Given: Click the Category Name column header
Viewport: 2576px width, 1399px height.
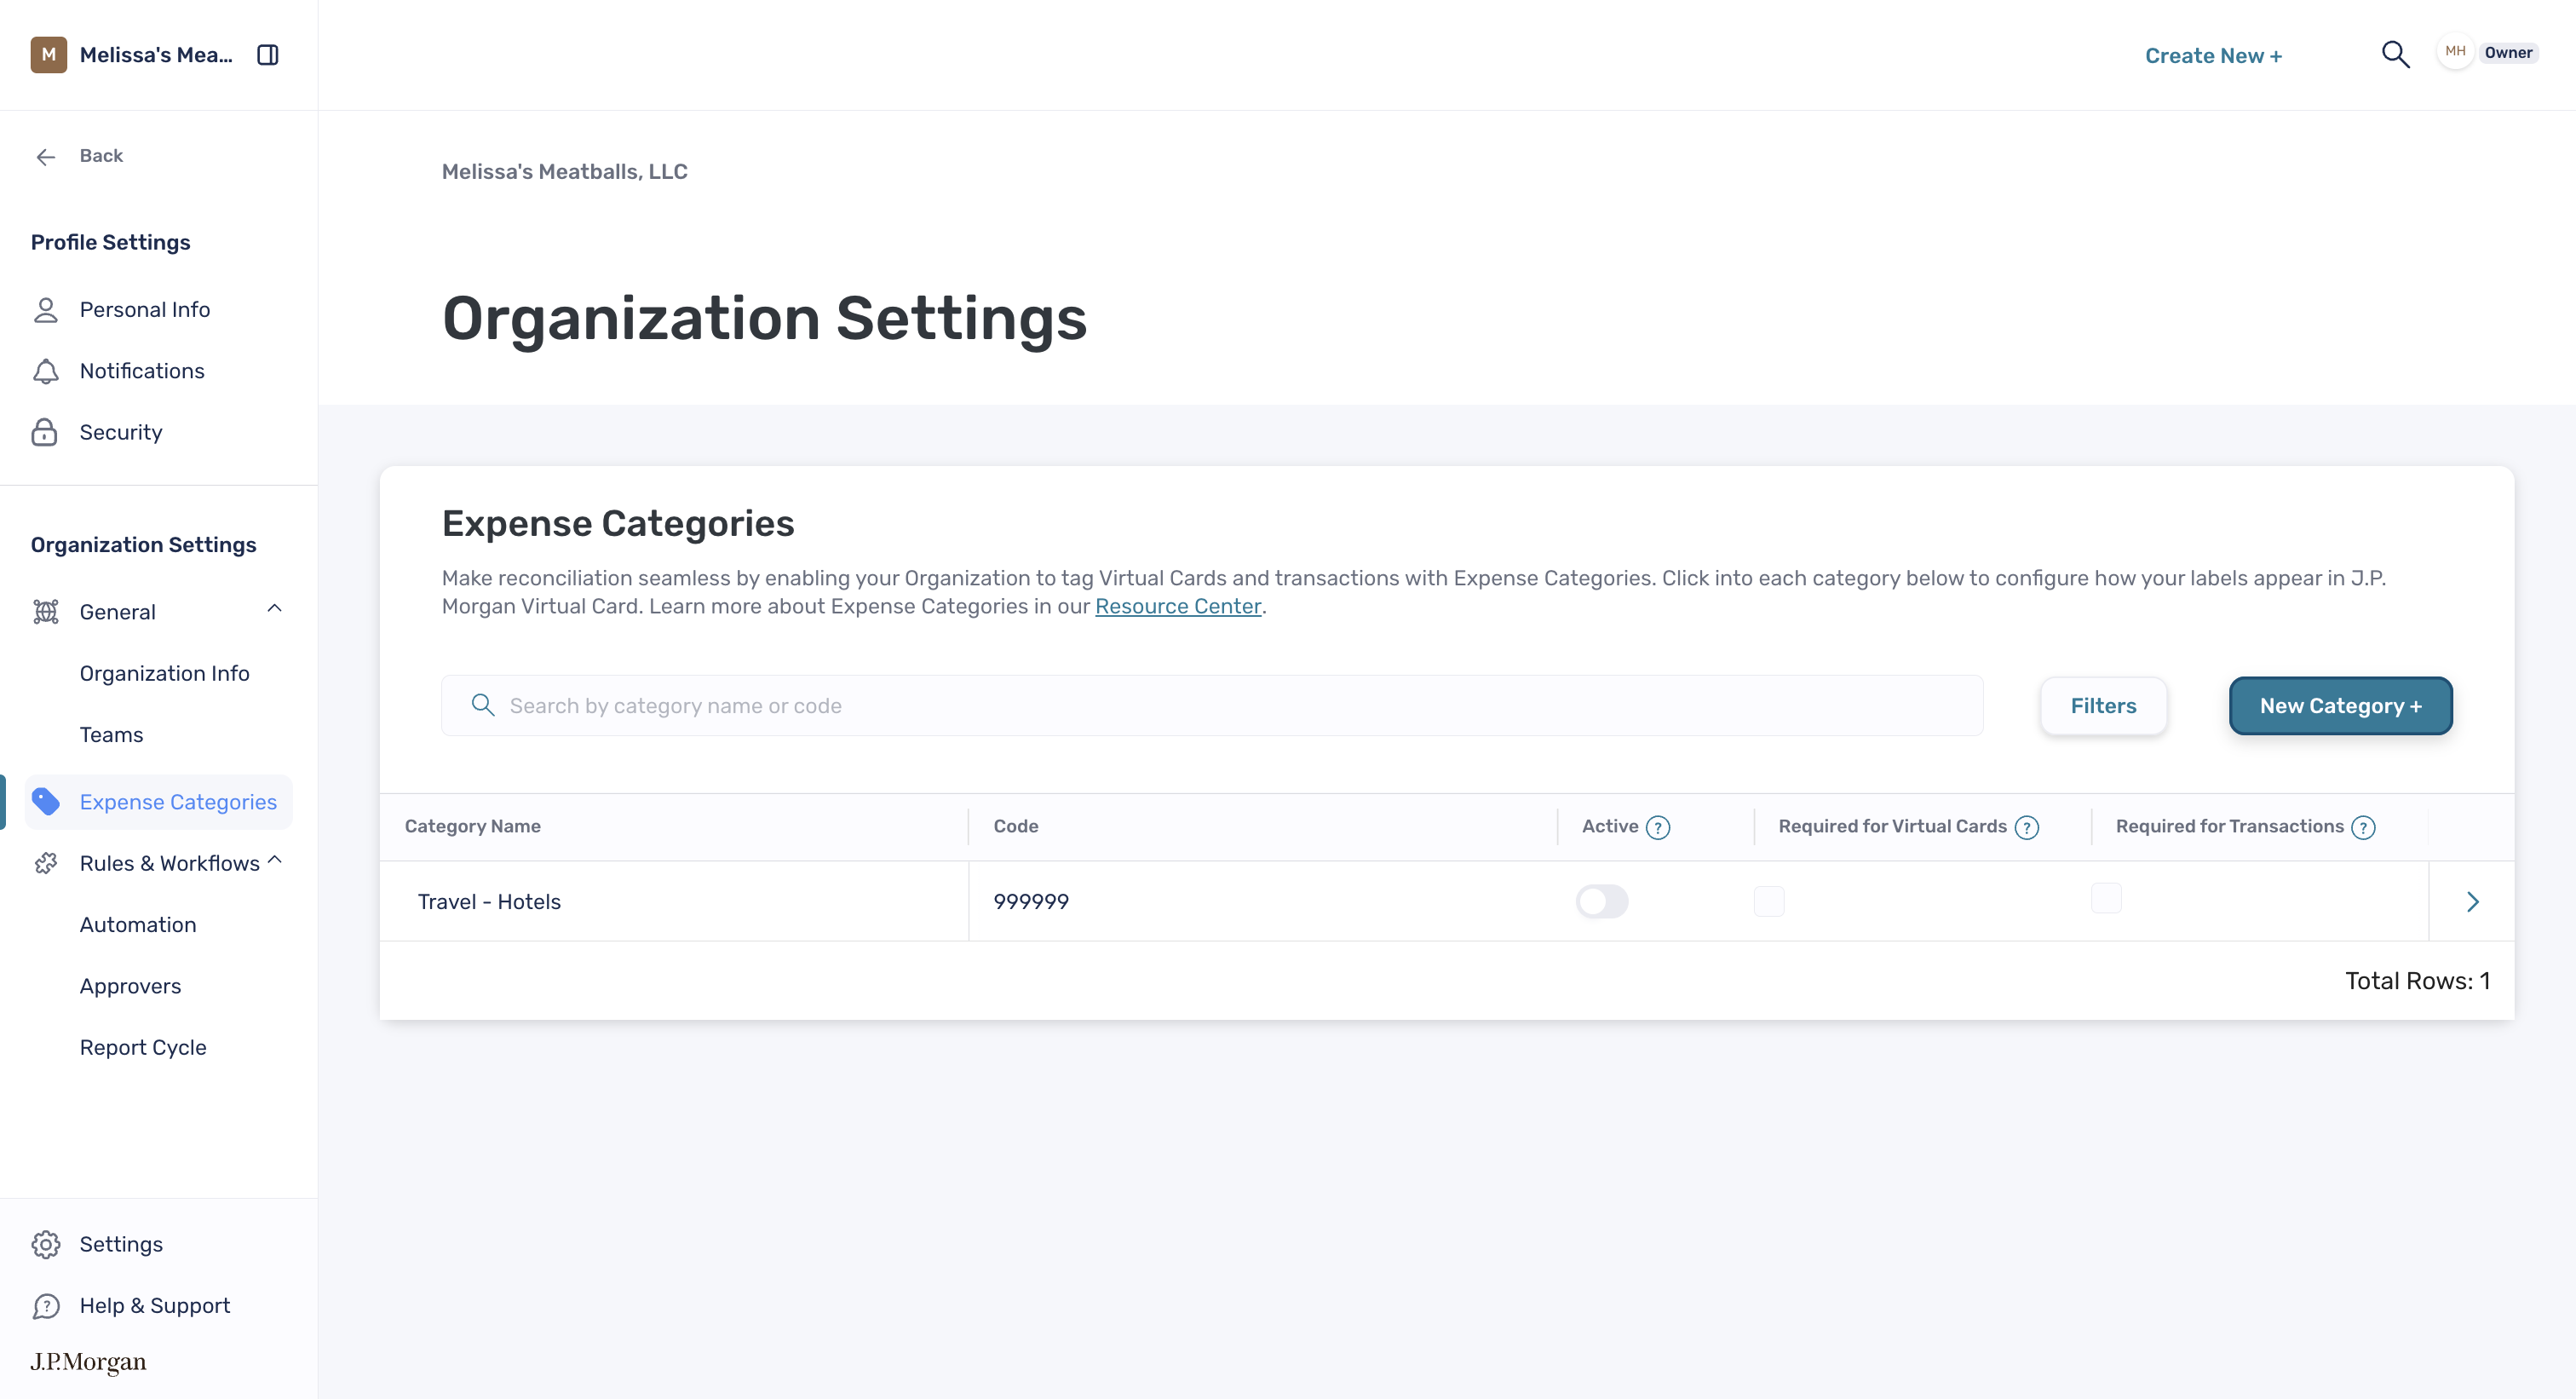Looking at the screenshot, I should [473, 827].
